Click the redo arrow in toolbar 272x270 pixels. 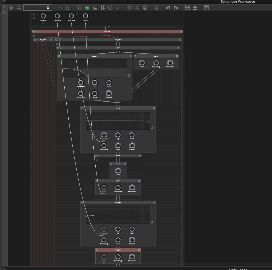pos(176,8)
